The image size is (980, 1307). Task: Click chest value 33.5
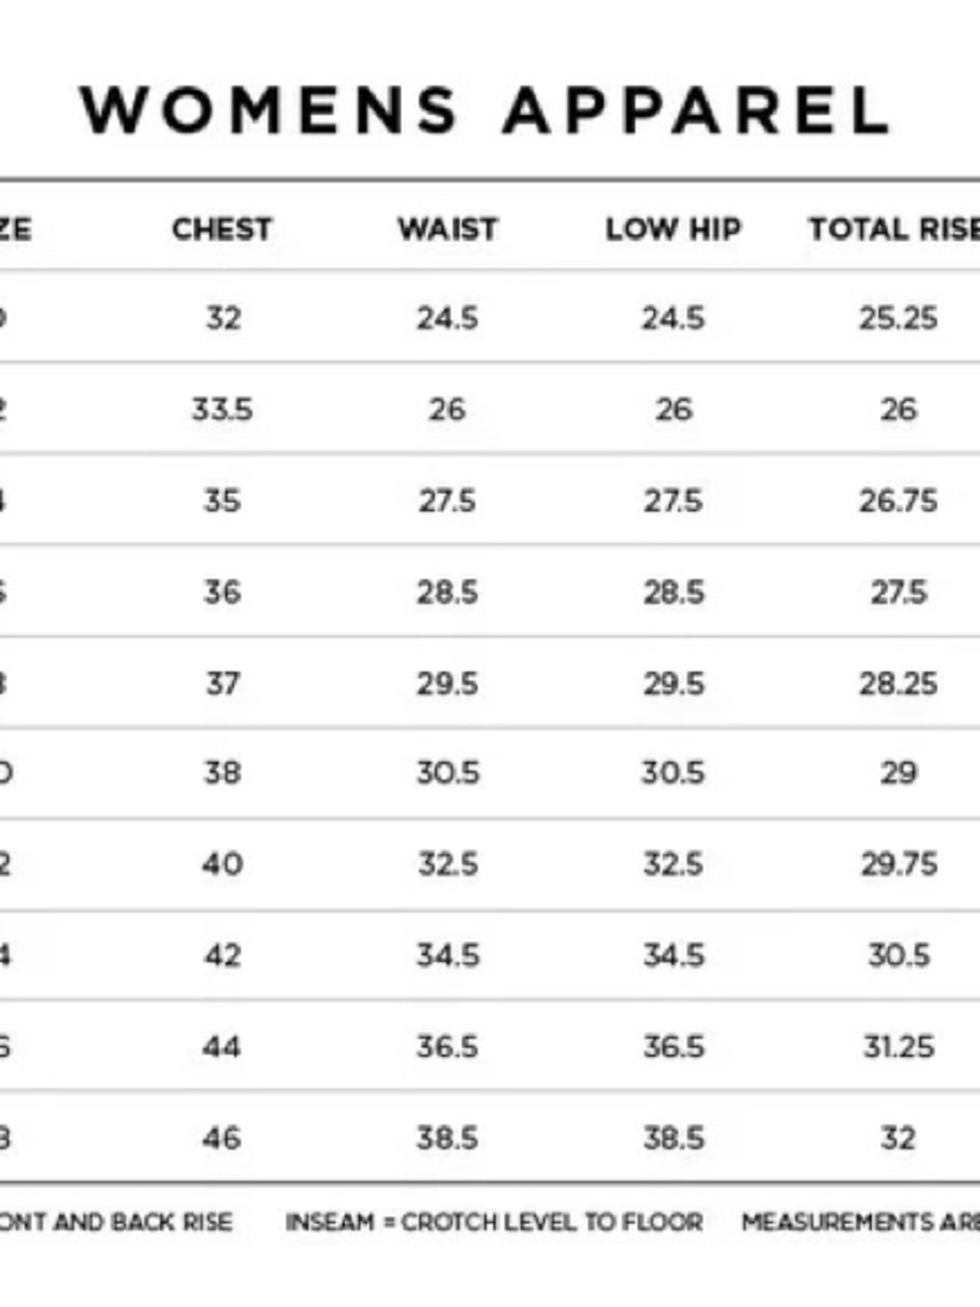tap(222, 409)
